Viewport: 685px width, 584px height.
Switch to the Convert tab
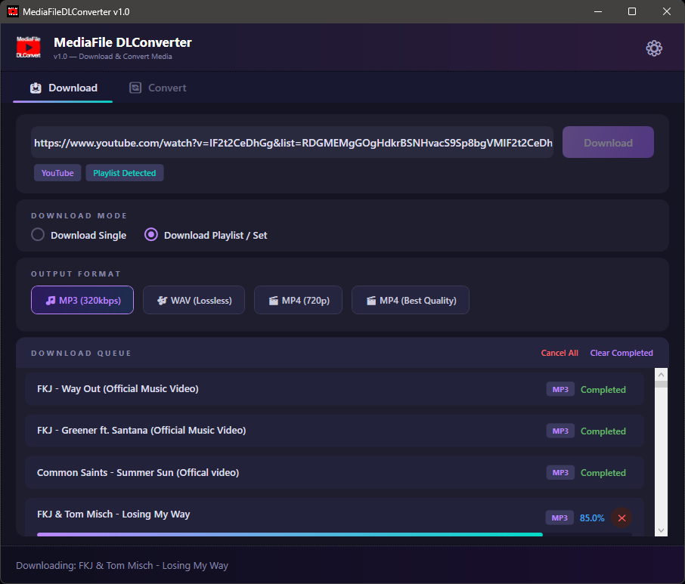(x=158, y=88)
